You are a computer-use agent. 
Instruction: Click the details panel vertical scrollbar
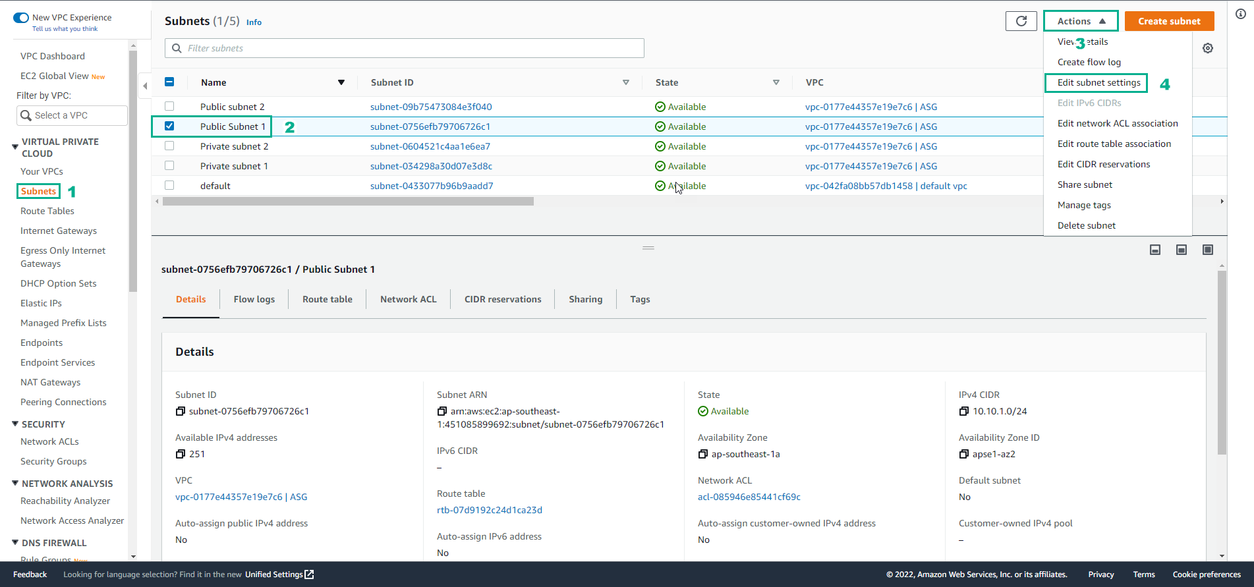(1222, 362)
